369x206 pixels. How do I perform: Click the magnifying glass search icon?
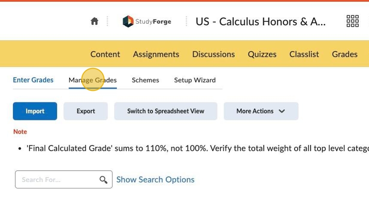coord(103,180)
